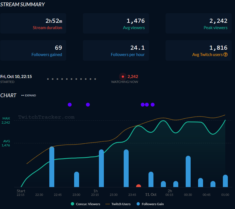Click the STARTED label
235x209 pixels.
pyautogui.click(x=7, y=82)
